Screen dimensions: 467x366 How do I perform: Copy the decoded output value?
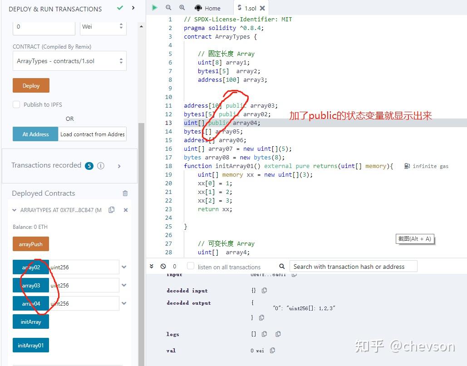tap(261, 318)
